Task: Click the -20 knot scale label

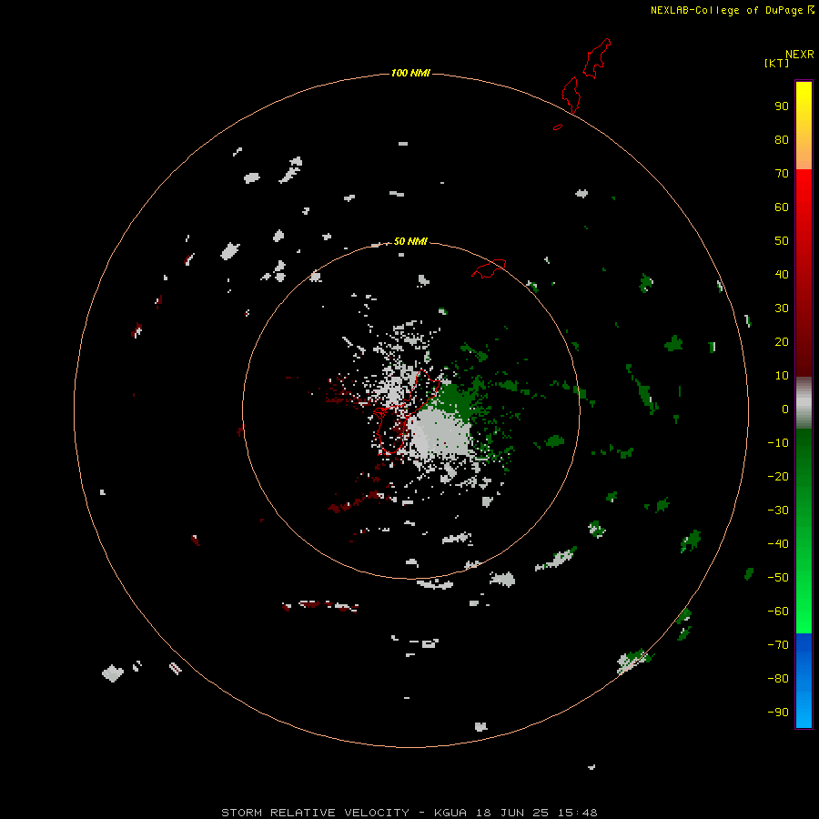Action: pos(778,476)
